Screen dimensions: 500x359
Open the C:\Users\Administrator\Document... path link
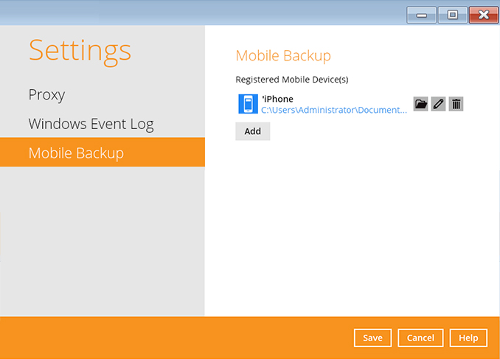334,110
